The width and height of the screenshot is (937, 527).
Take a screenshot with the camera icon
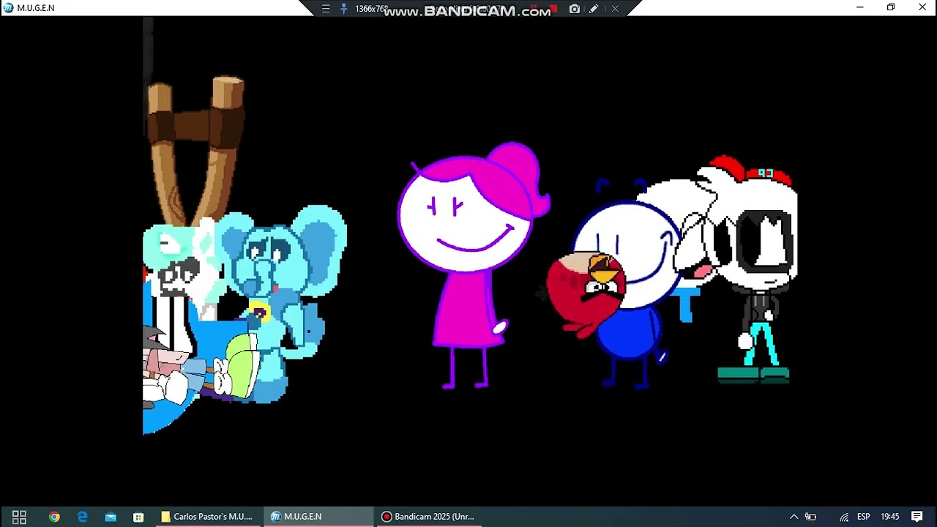(575, 9)
